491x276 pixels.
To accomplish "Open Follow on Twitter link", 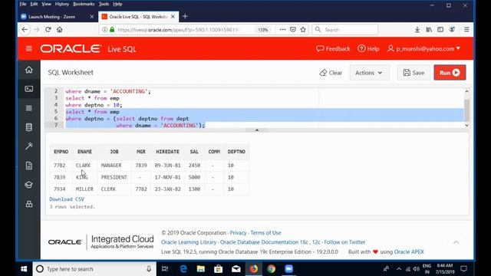I will pyautogui.click(x=344, y=242).
